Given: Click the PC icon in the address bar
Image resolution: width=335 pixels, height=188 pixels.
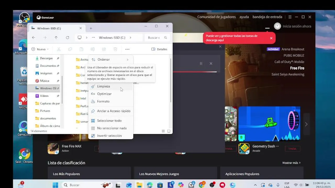Looking at the screenshot, I should coord(80,38).
